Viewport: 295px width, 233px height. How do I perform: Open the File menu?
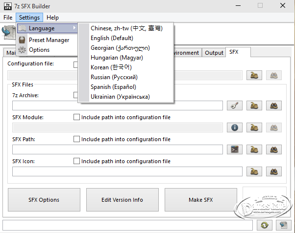click(x=8, y=18)
